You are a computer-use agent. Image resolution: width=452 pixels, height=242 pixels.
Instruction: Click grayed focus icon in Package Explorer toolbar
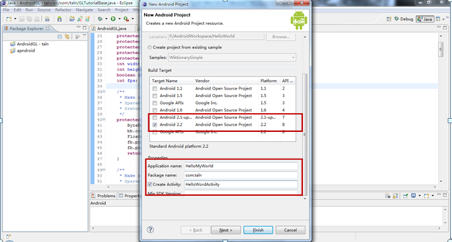[x=77, y=37]
